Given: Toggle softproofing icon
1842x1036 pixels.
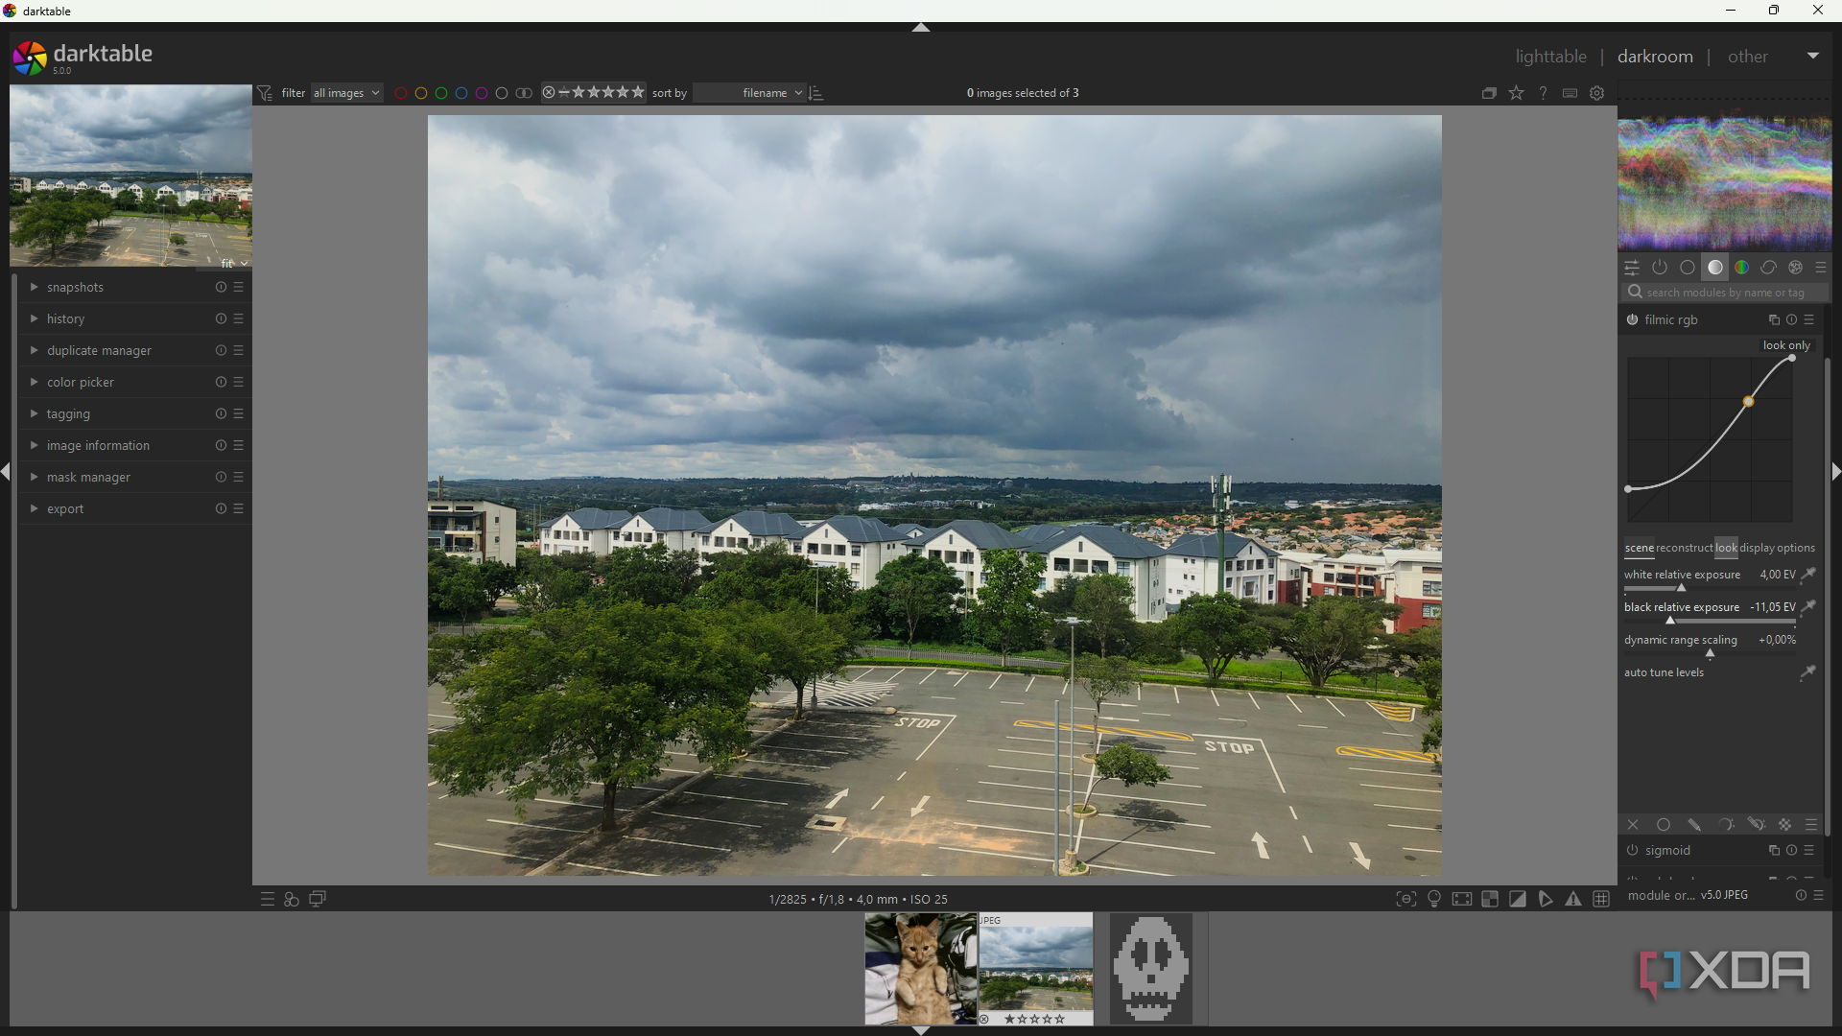Looking at the screenshot, I should point(1546,899).
